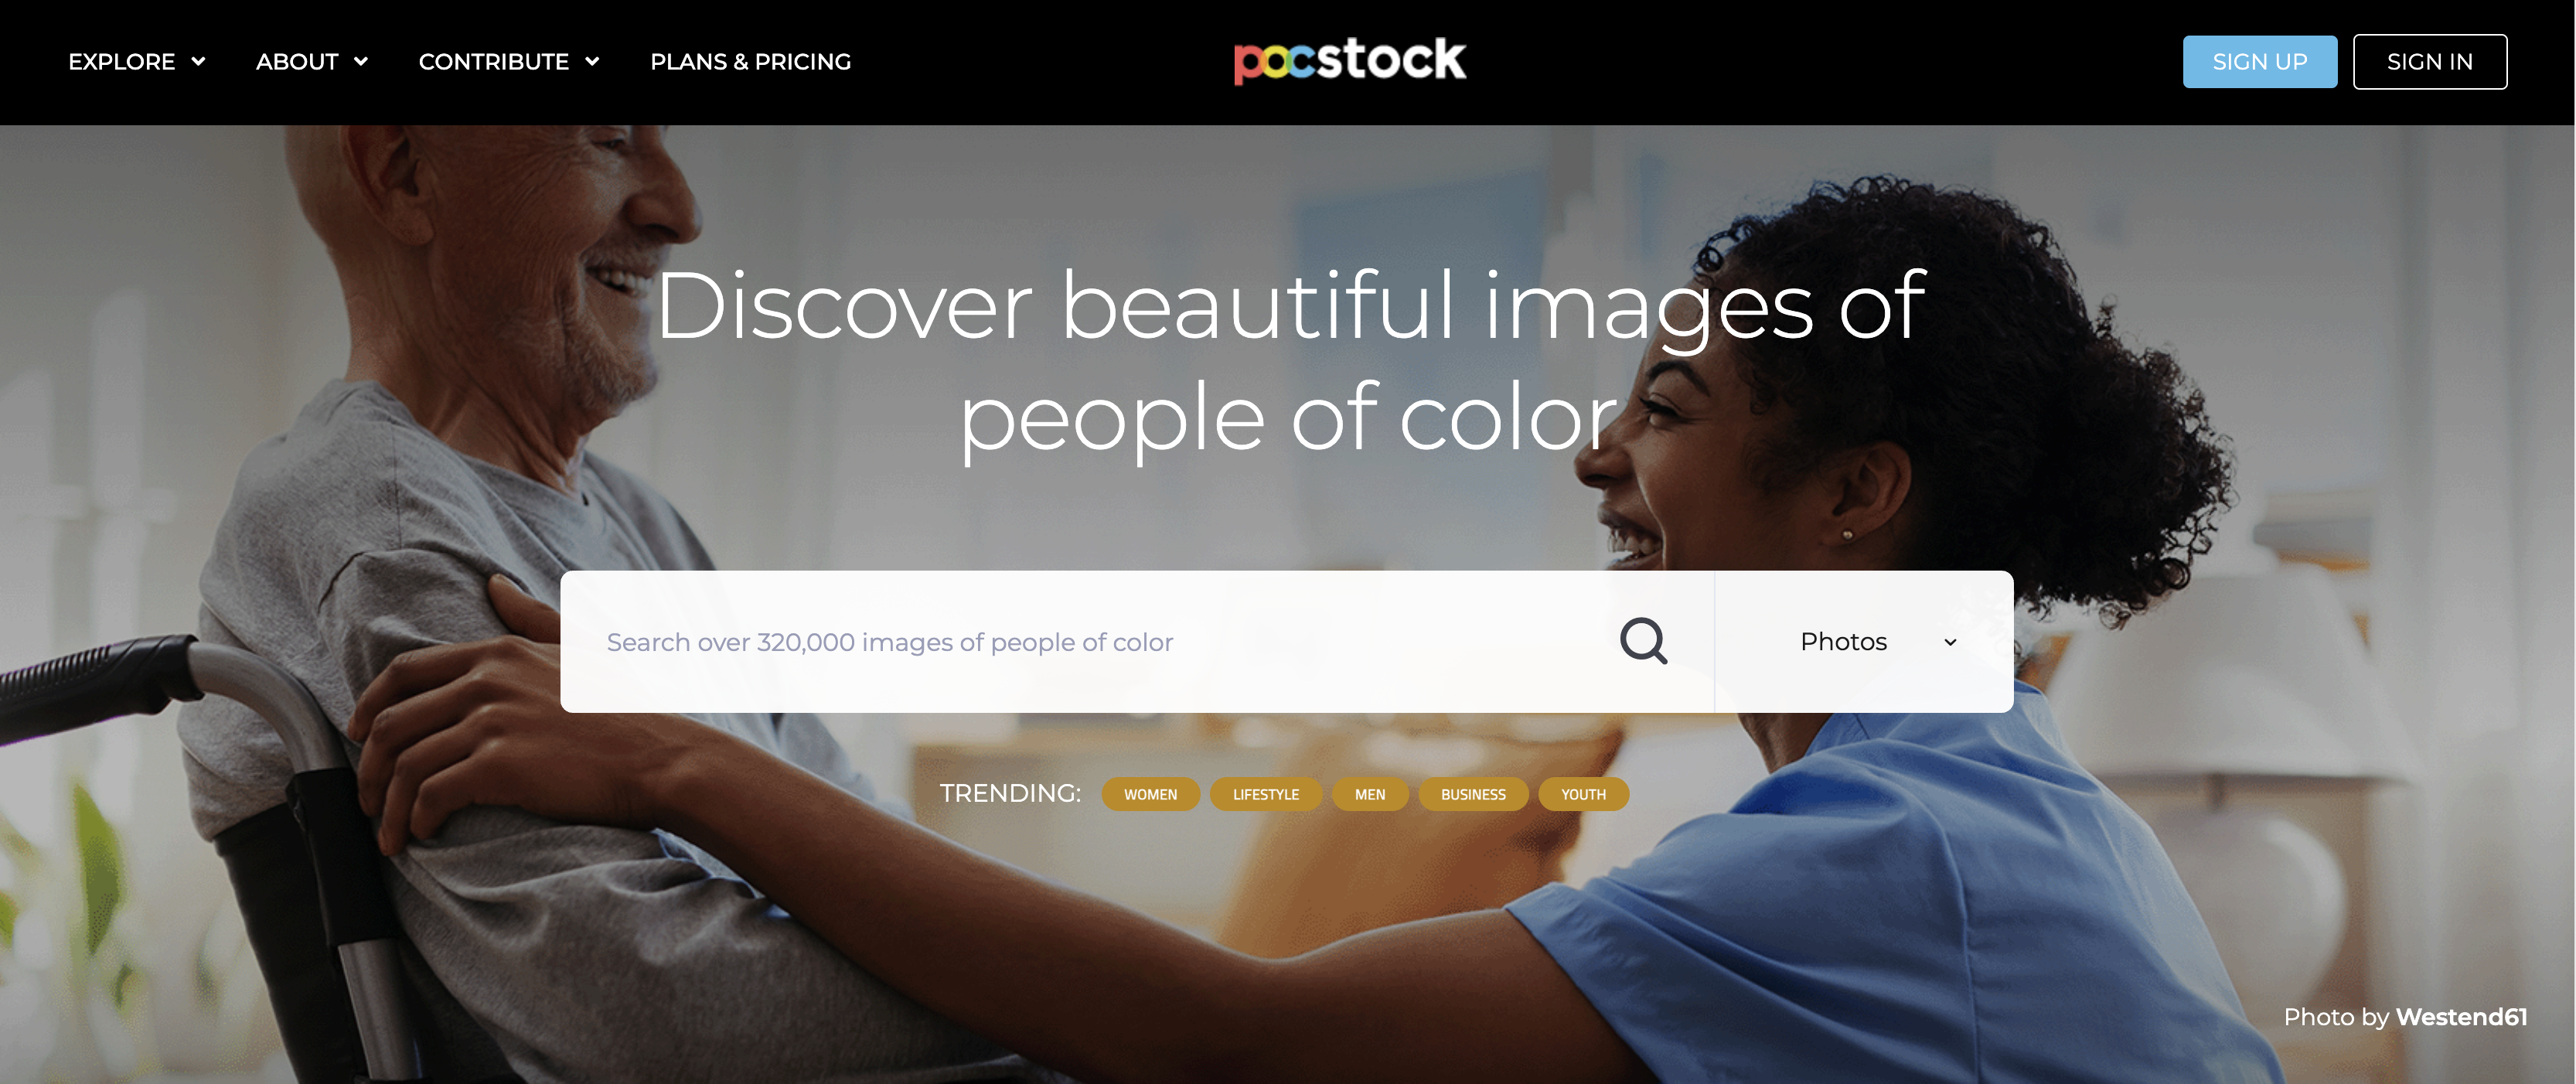The width and height of the screenshot is (2576, 1084).
Task: Select the Men trending tag
Action: (1370, 794)
